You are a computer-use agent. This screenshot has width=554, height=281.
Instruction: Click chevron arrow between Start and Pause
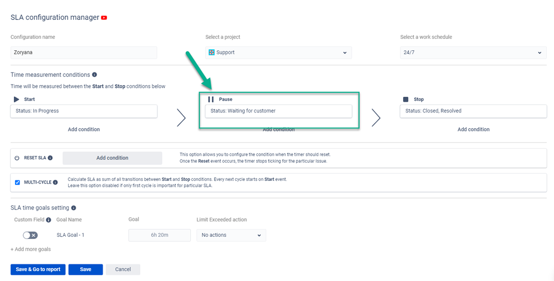click(181, 118)
